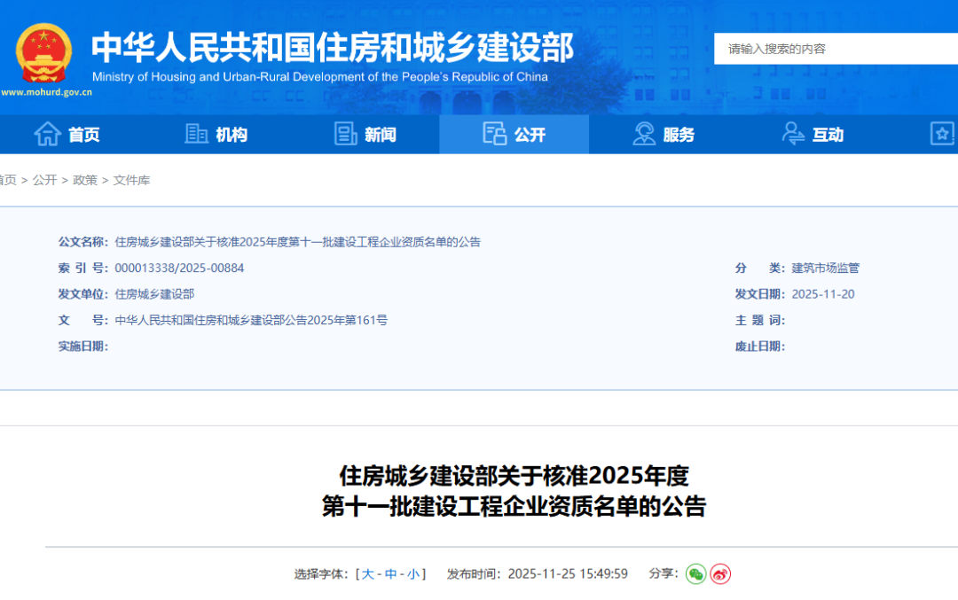This screenshot has height=600, width=958.
Task: Open the 服务 navigation menu
Action: [x=679, y=134]
